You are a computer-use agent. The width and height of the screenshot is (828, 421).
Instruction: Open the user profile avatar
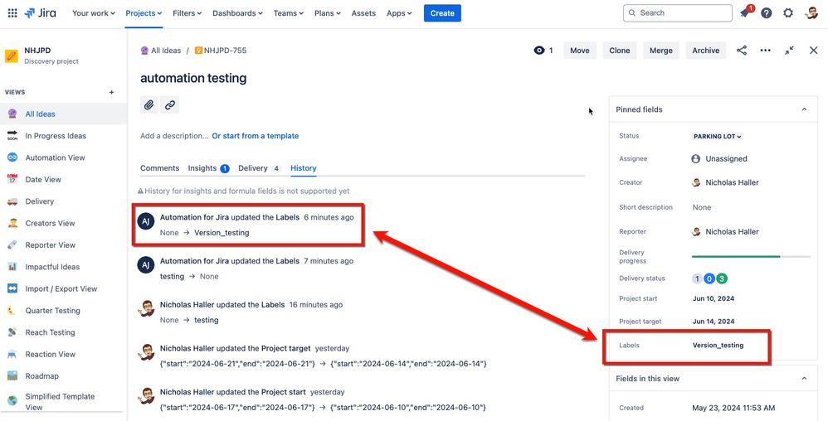811,13
